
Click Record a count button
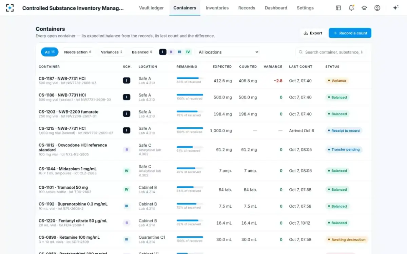click(x=350, y=33)
